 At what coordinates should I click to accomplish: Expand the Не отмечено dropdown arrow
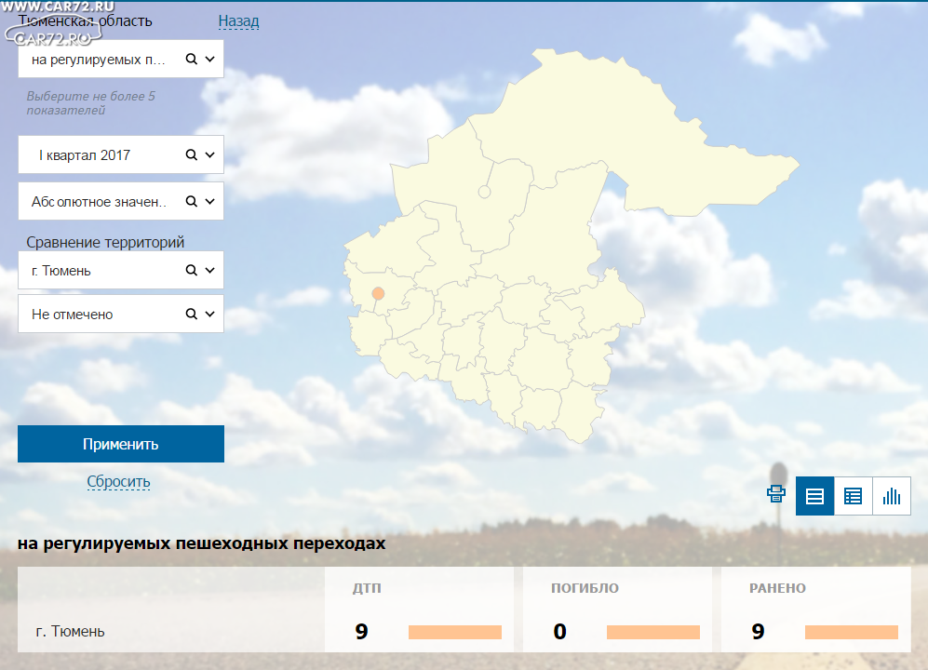[x=210, y=314]
